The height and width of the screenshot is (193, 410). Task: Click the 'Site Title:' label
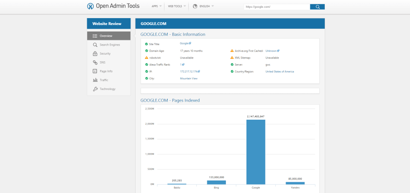pyautogui.click(x=154, y=44)
